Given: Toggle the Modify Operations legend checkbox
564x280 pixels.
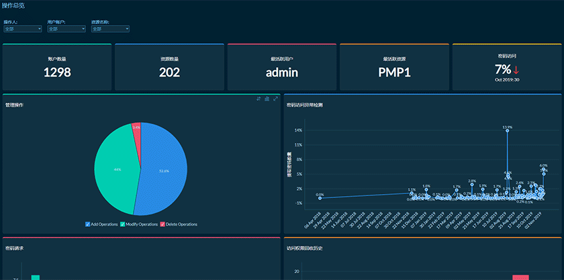Looking at the screenshot, I should (122, 224).
